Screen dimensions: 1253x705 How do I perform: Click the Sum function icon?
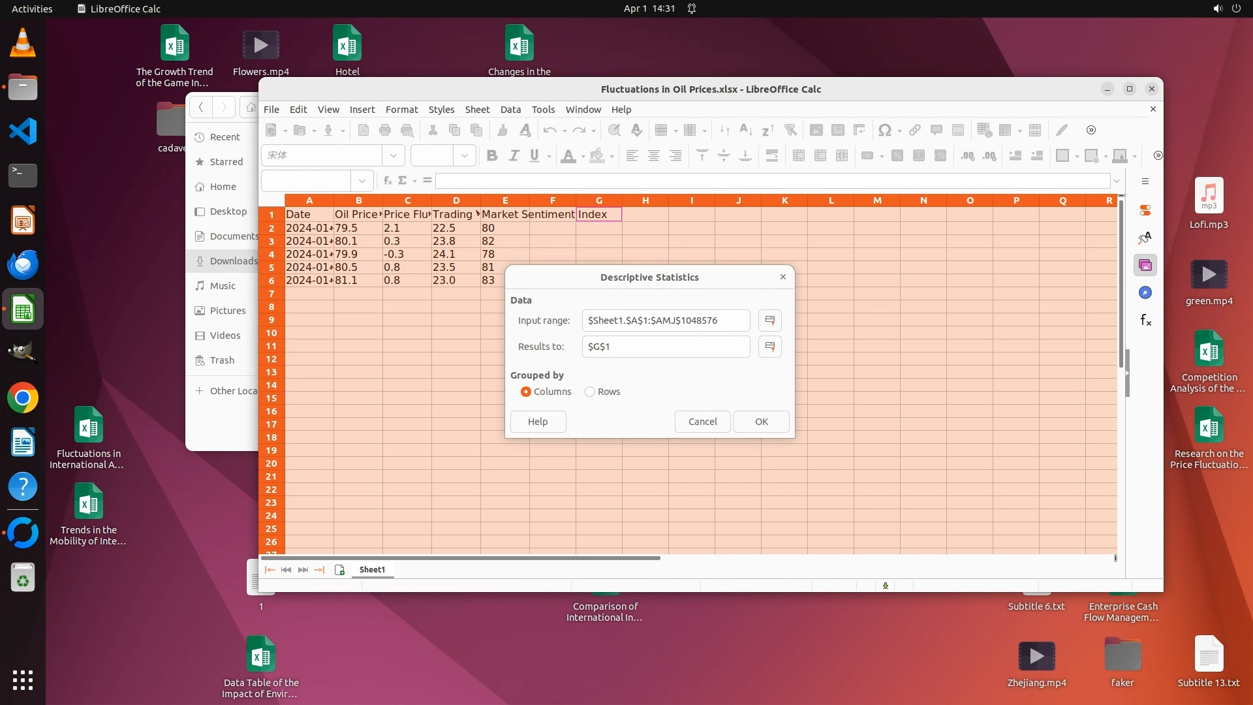click(403, 181)
